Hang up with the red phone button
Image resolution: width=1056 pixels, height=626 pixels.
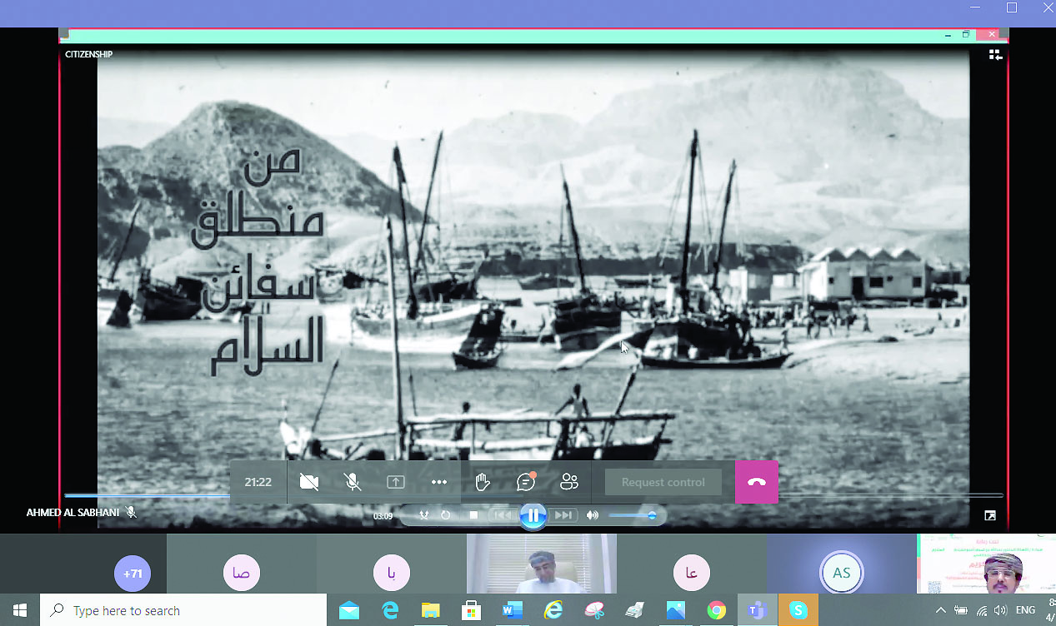coord(756,483)
